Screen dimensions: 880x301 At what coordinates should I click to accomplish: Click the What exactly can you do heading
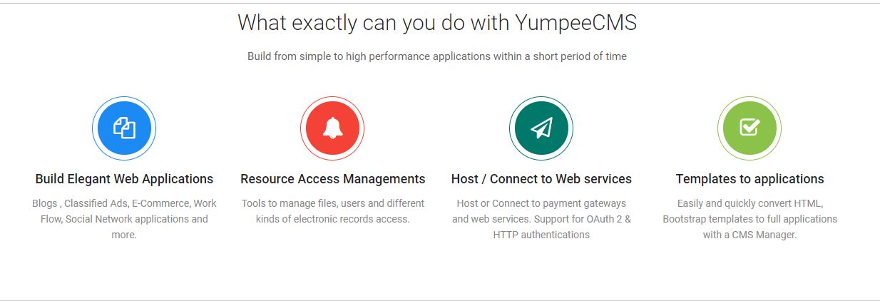(437, 23)
